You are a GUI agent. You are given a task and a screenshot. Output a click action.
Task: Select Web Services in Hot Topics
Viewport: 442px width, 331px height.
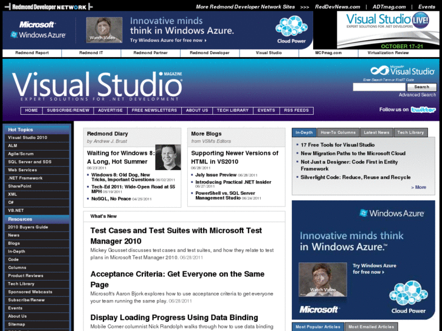37,170
